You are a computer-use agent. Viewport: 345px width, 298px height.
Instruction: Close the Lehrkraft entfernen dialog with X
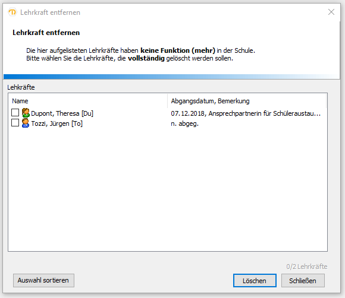[x=331, y=12]
